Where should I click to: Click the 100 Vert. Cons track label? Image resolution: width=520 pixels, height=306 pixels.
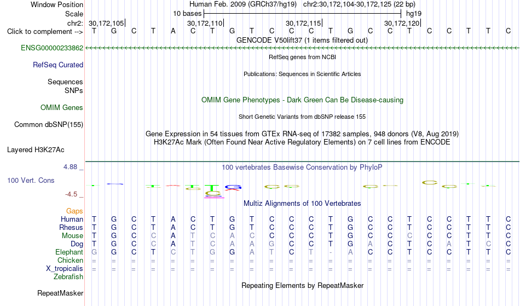[31, 181]
